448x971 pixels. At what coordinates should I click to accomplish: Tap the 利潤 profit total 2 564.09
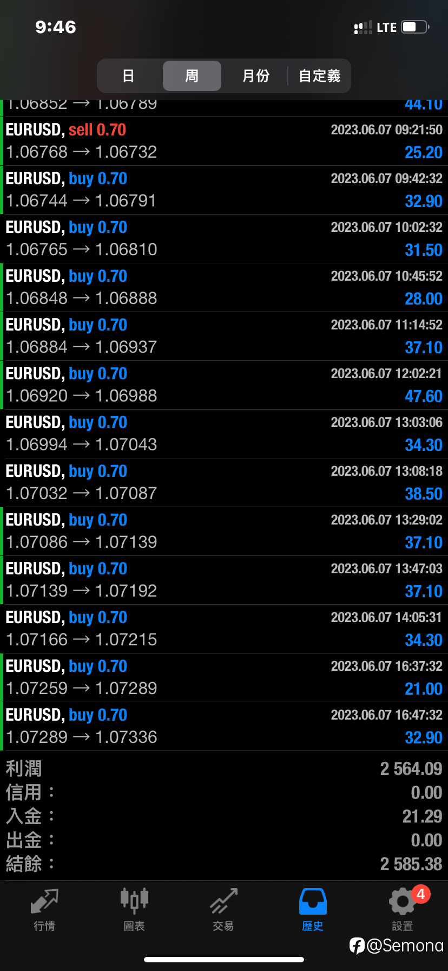[x=411, y=768]
